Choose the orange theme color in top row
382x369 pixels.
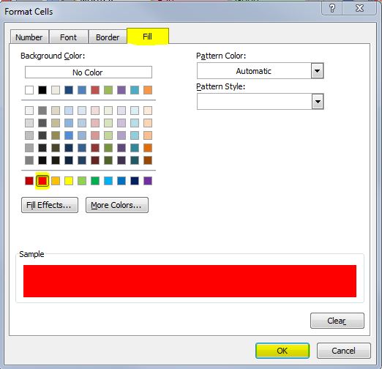[x=148, y=90]
